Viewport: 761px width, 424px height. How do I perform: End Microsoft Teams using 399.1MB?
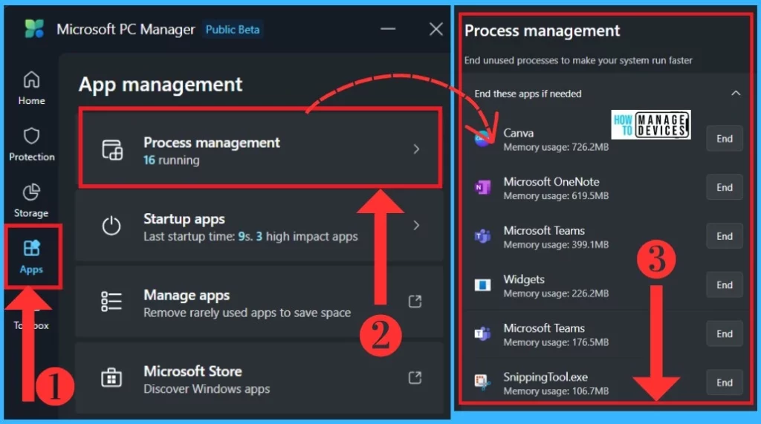725,236
